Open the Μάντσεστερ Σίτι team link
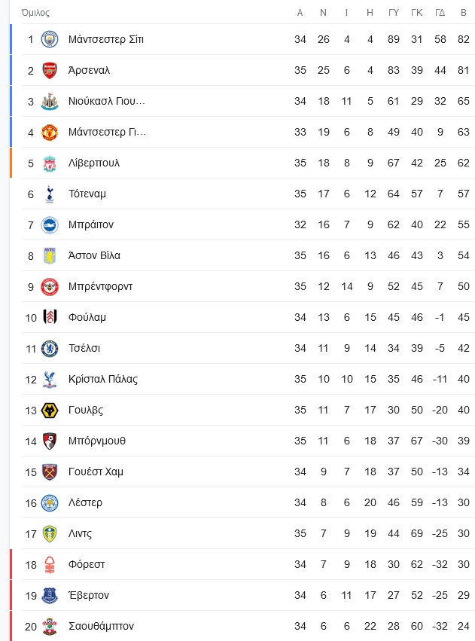Screen dimensions: 475x641 106,39
